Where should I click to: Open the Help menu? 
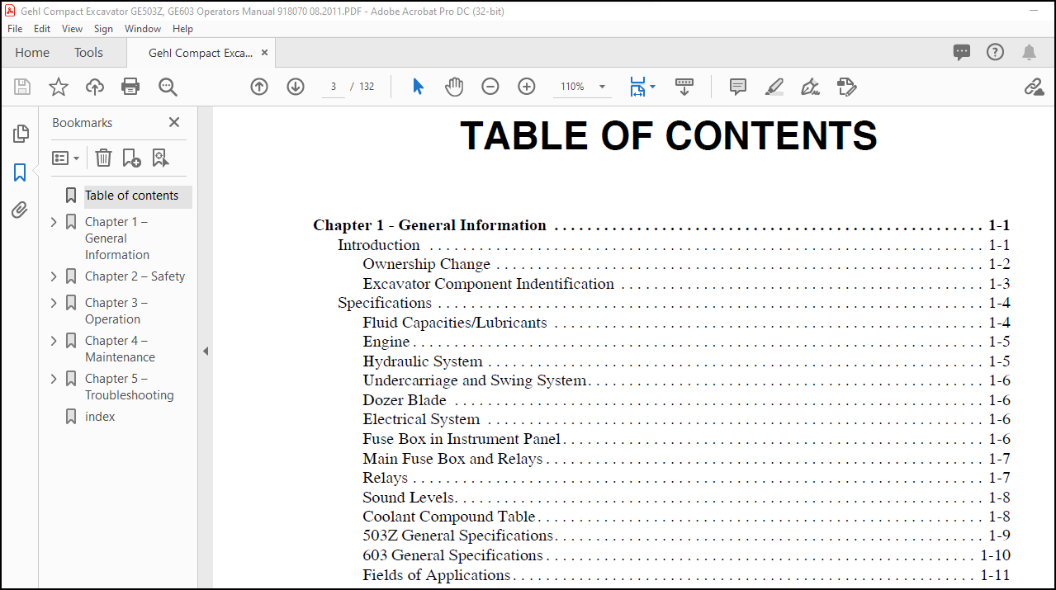point(182,28)
